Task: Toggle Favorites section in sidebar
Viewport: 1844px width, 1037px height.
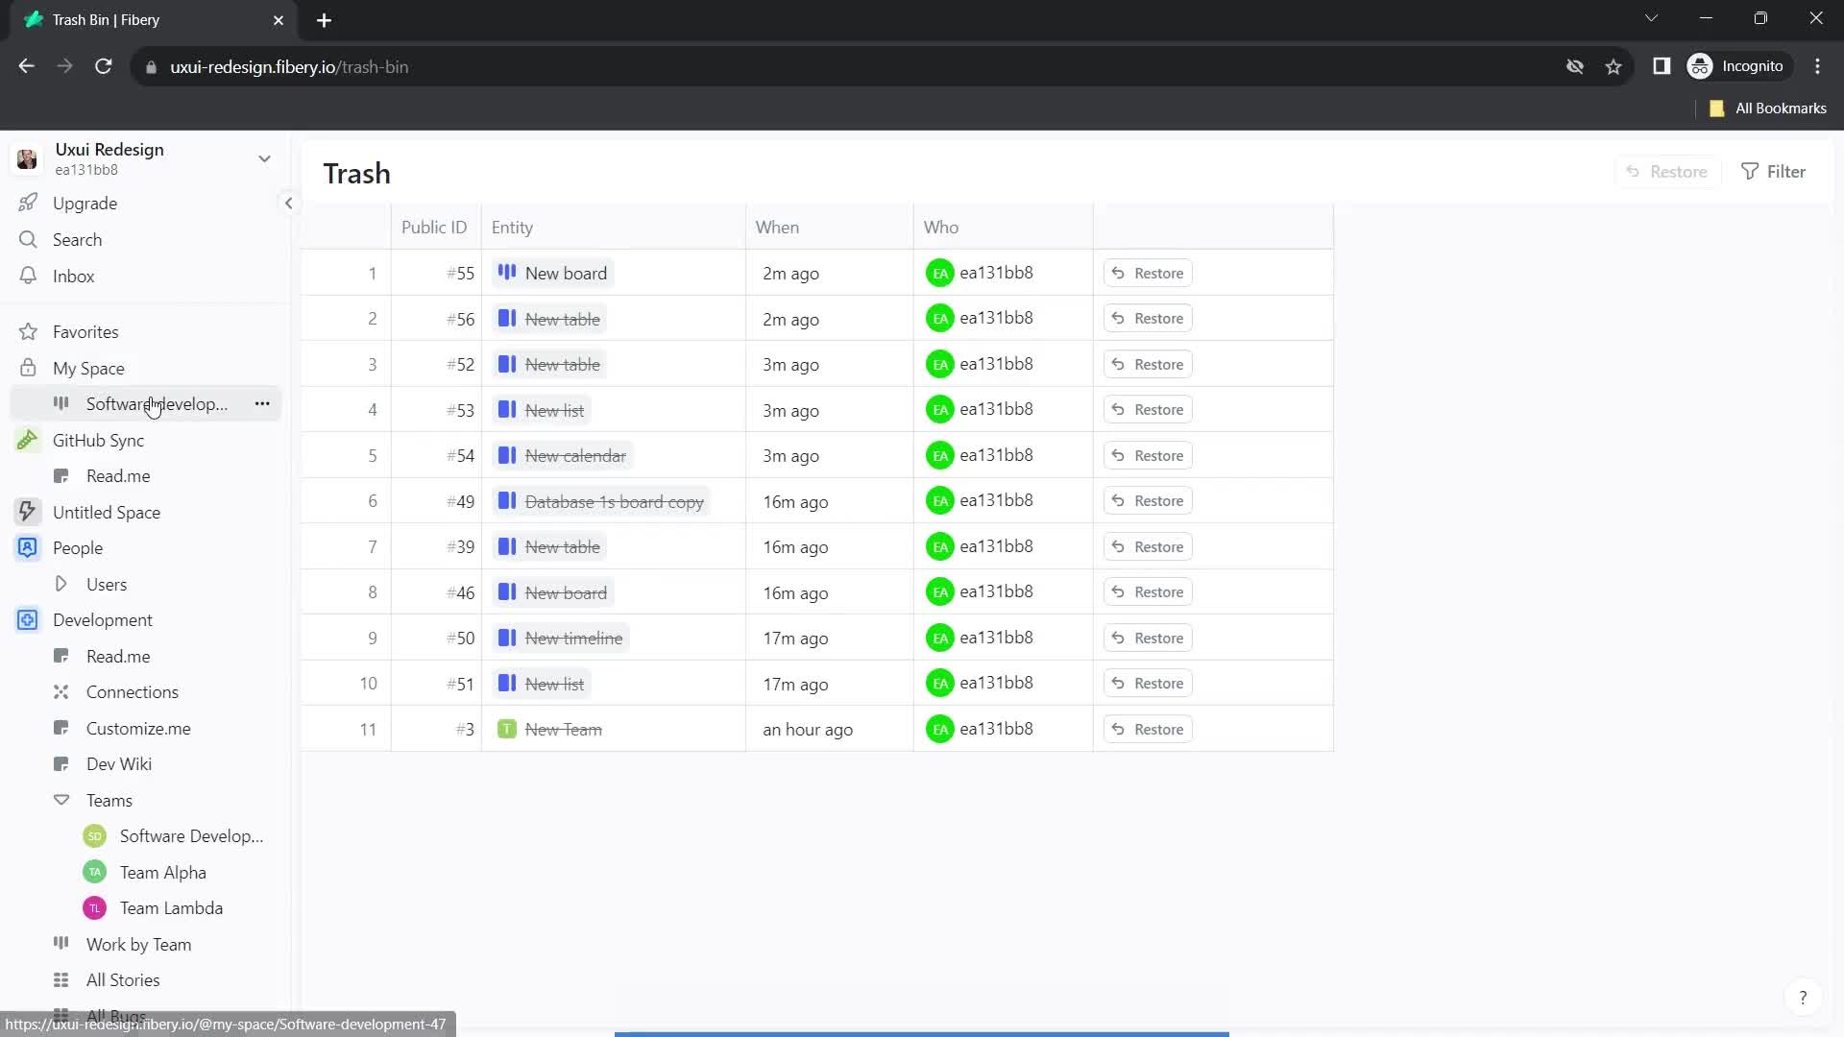Action: tap(85, 331)
